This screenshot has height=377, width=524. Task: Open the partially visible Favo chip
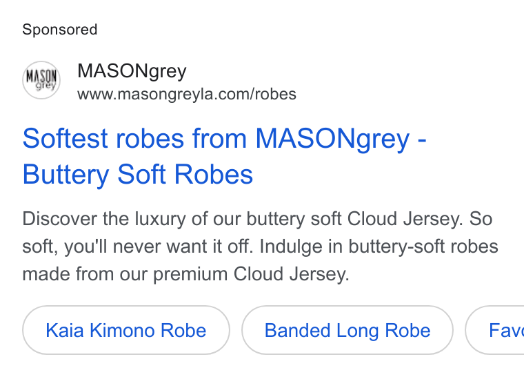pos(494,330)
